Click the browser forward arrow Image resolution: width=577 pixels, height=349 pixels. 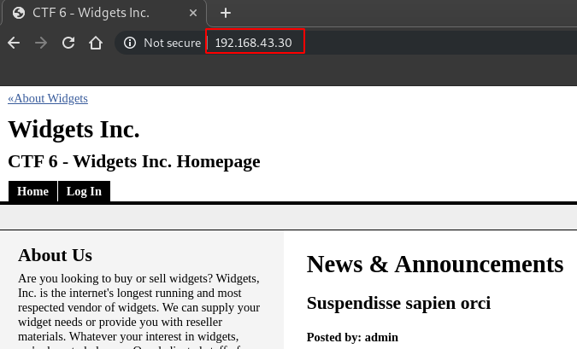(x=40, y=43)
